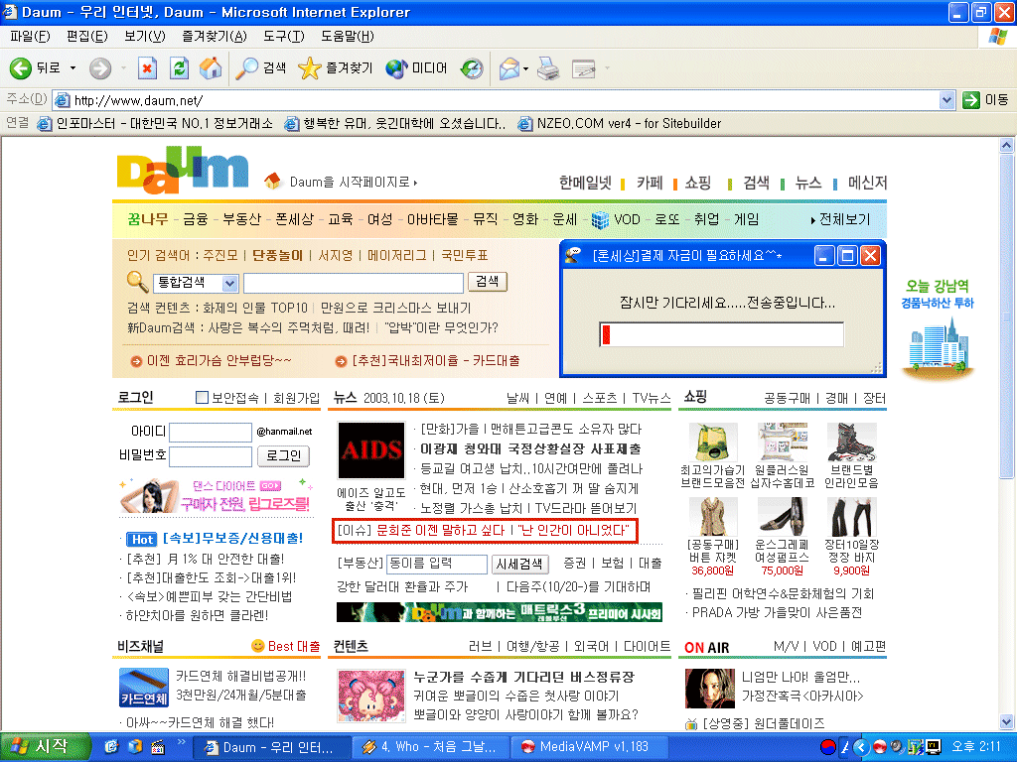The image size is (1017, 762).
Task: Open the Media globe toolbar button
Action: (x=395, y=68)
